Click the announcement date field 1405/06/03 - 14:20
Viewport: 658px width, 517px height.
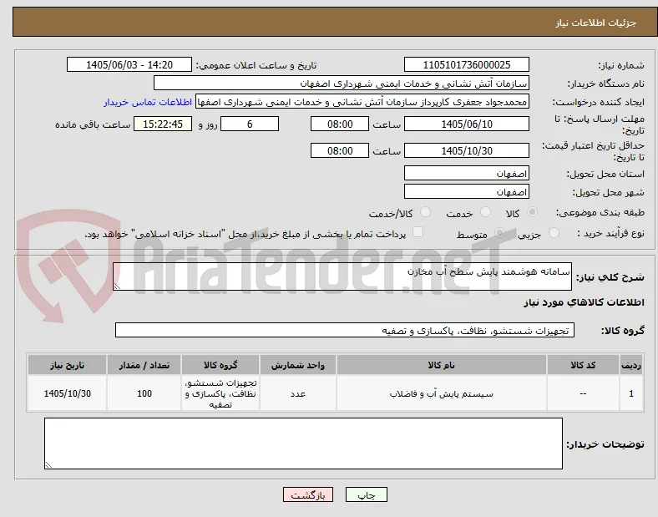click(x=129, y=64)
